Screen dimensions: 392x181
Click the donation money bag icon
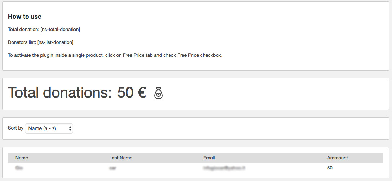159,93
